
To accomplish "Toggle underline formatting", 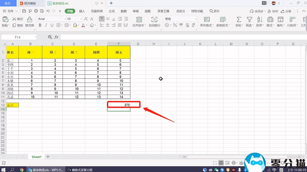I will [x=52, y=26].
